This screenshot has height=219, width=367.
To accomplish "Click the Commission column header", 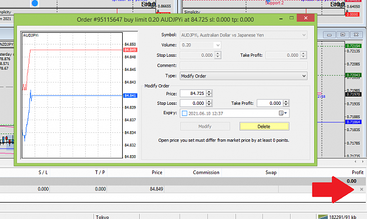I will [206, 173].
